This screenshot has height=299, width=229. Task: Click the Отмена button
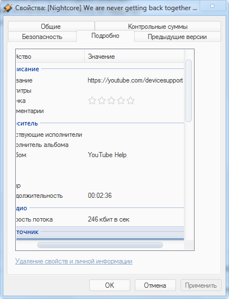[155, 285]
